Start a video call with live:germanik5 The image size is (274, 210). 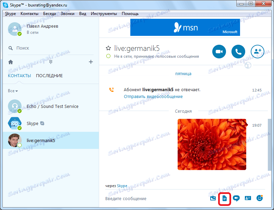click(x=219, y=52)
